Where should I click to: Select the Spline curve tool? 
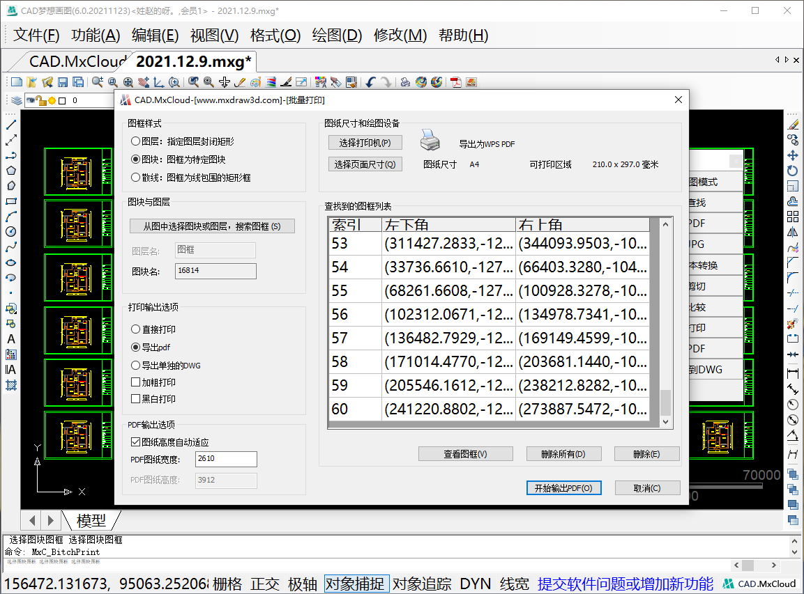point(10,247)
